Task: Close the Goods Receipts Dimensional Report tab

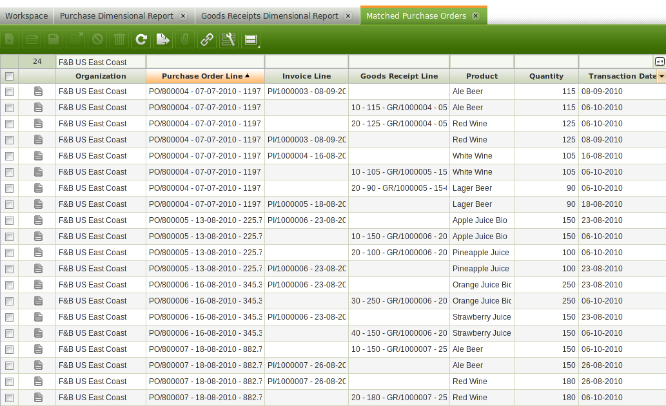Action: pos(348,15)
